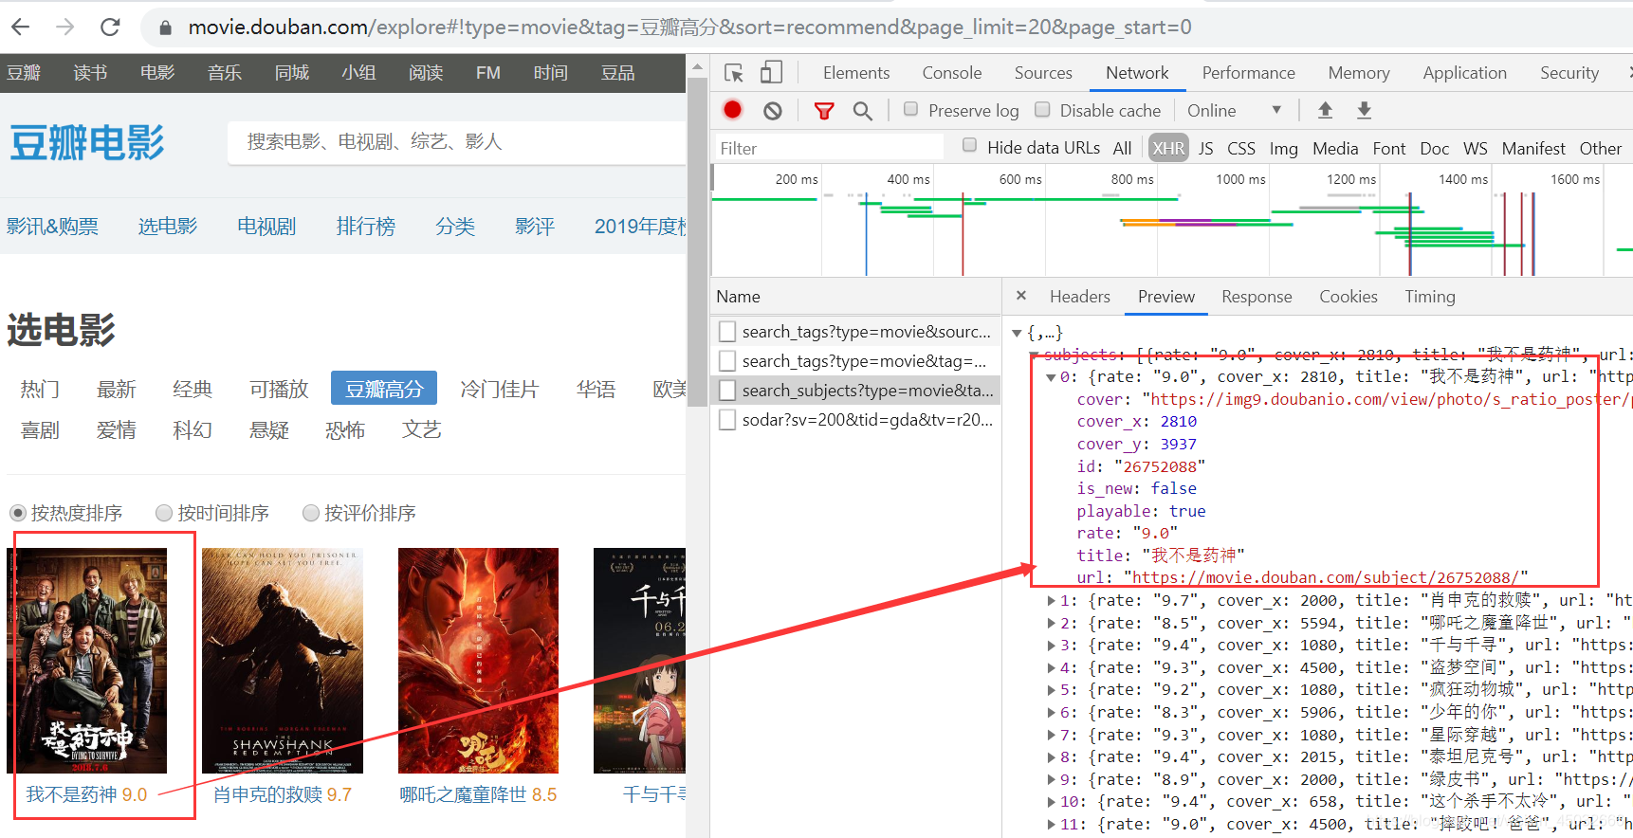This screenshot has height=838, width=1633.
Task: Clear the network log icon
Action: pyautogui.click(x=773, y=111)
